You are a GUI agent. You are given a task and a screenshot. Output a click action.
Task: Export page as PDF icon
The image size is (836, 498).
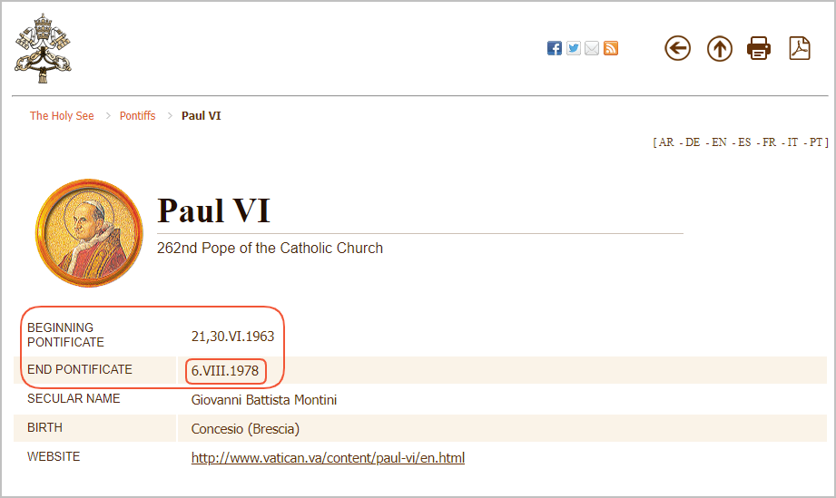pyautogui.click(x=800, y=48)
